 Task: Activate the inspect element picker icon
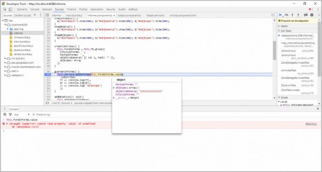5,10
